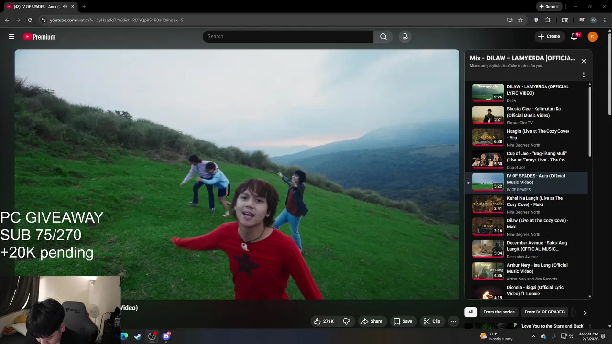
Task: Open the orange account avatar menu
Action: coord(592,36)
